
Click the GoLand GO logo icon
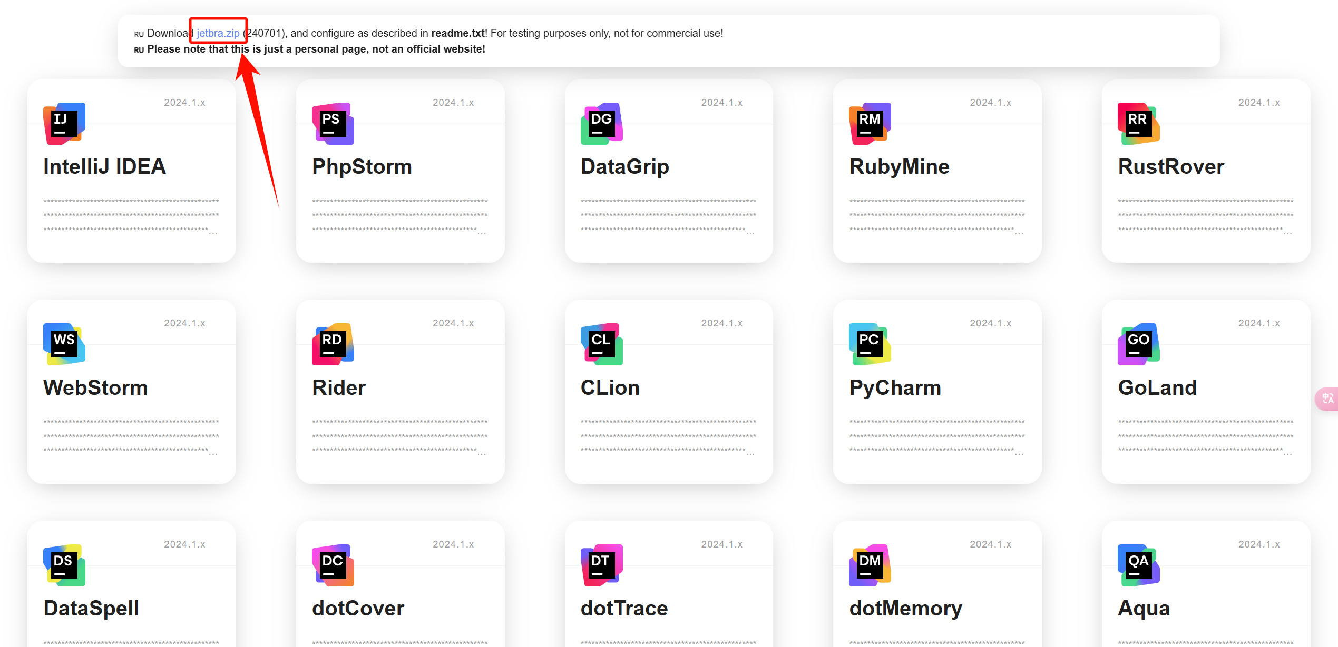(x=1139, y=344)
